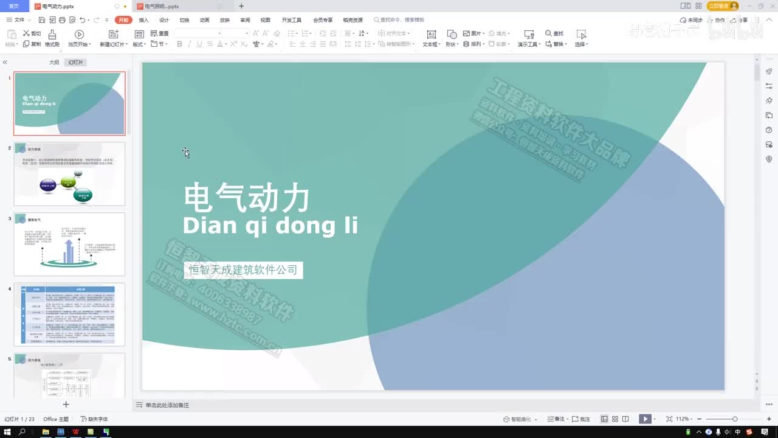The height and width of the screenshot is (438, 778).
Task: Open Presentation Tools (演示工具)
Action: 529,38
